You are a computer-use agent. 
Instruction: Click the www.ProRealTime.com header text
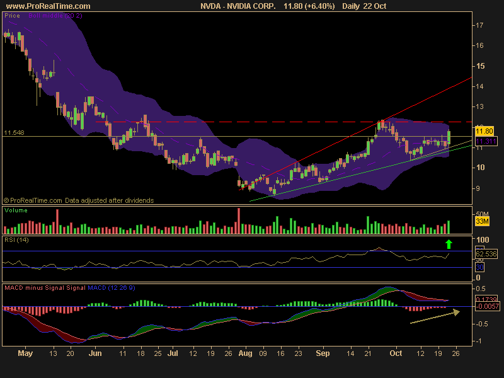coord(49,6)
